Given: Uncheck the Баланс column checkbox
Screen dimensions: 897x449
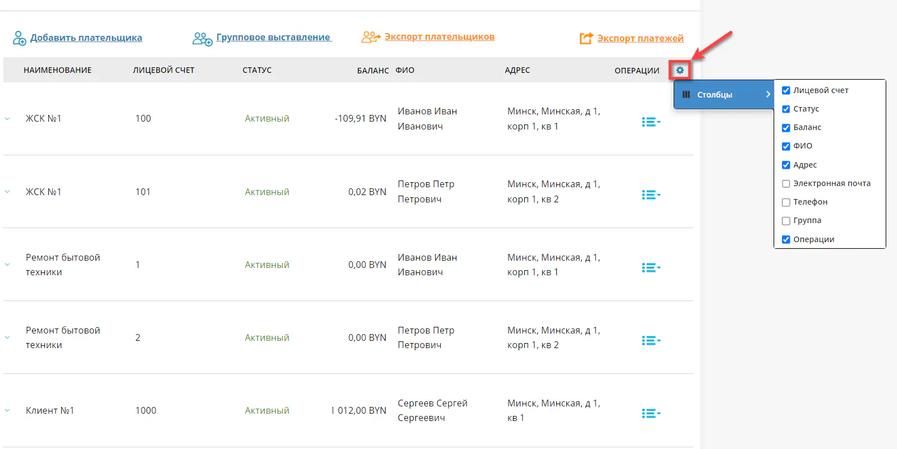Looking at the screenshot, I should (x=786, y=128).
